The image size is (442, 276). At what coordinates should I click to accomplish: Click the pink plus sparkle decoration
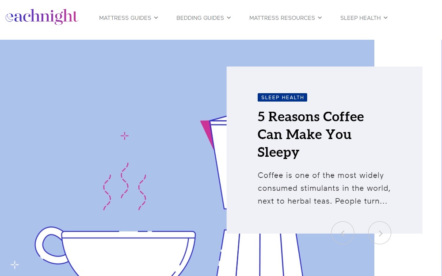[x=125, y=136]
